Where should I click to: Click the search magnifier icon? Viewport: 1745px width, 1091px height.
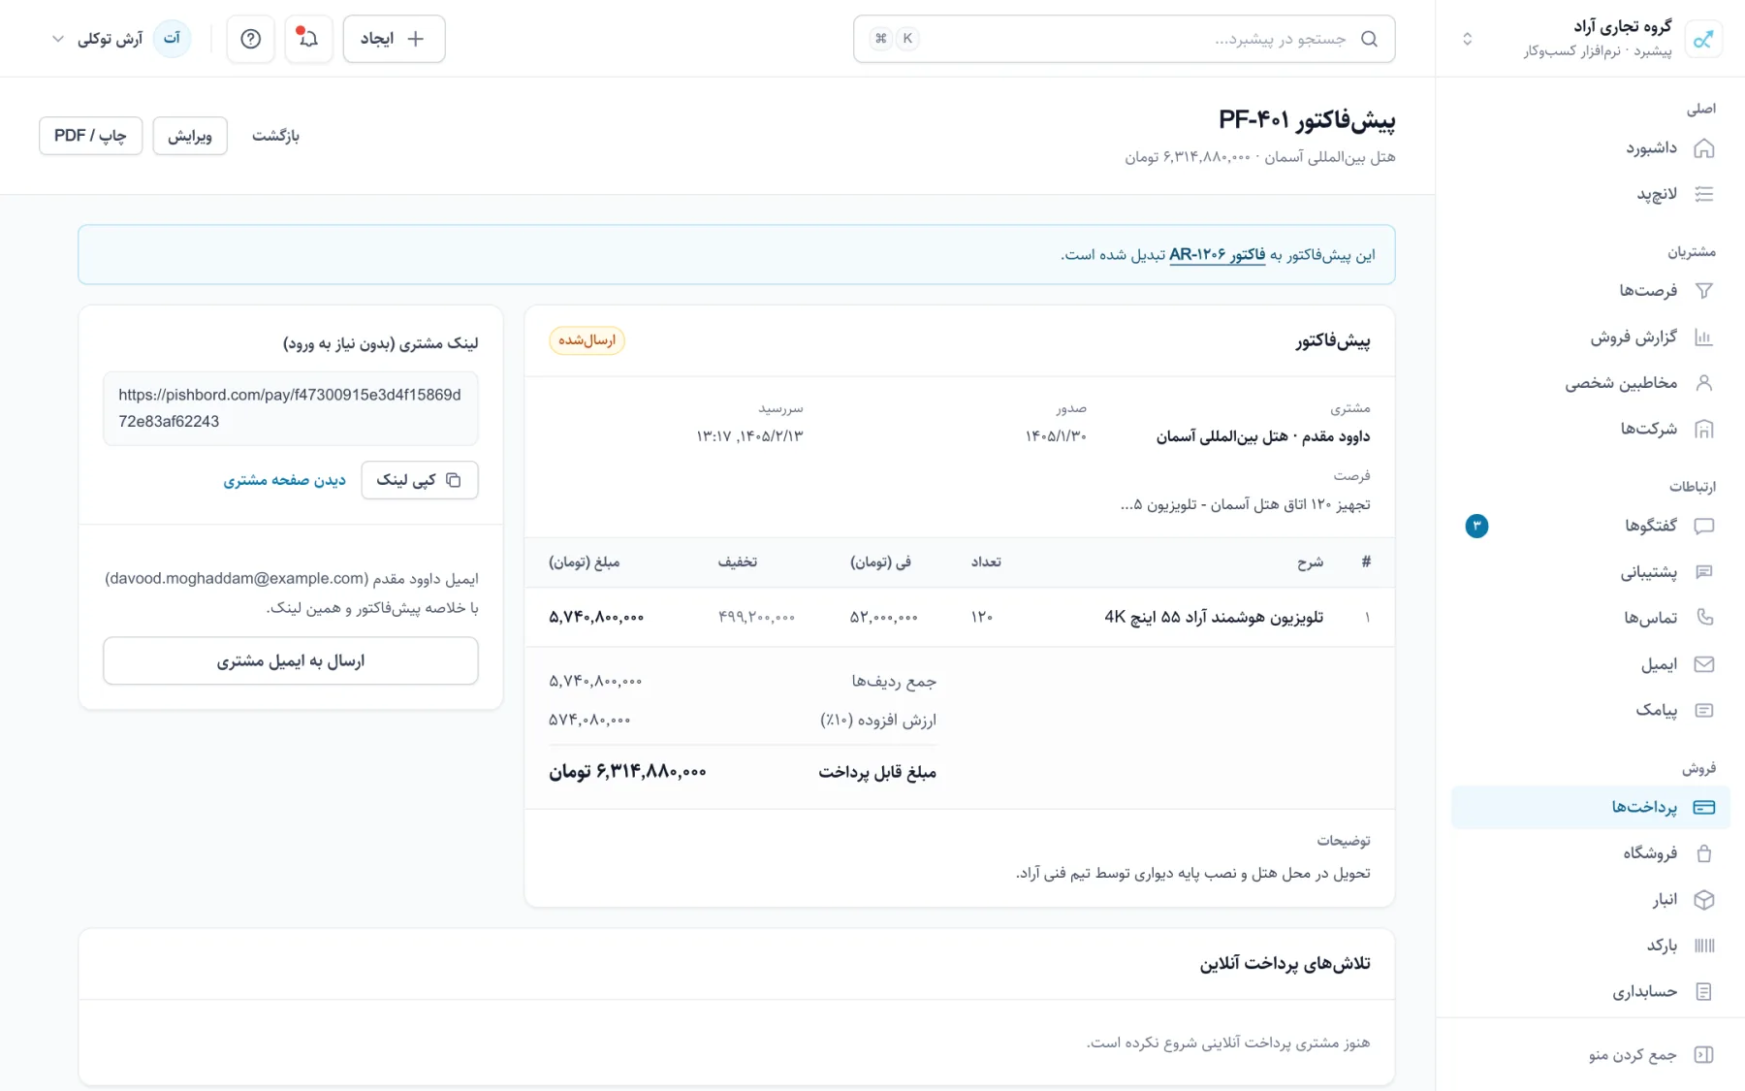pyautogui.click(x=1369, y=39)
